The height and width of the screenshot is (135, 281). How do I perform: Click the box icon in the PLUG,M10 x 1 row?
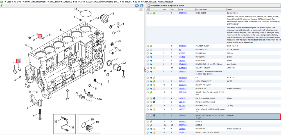point(154,89)
